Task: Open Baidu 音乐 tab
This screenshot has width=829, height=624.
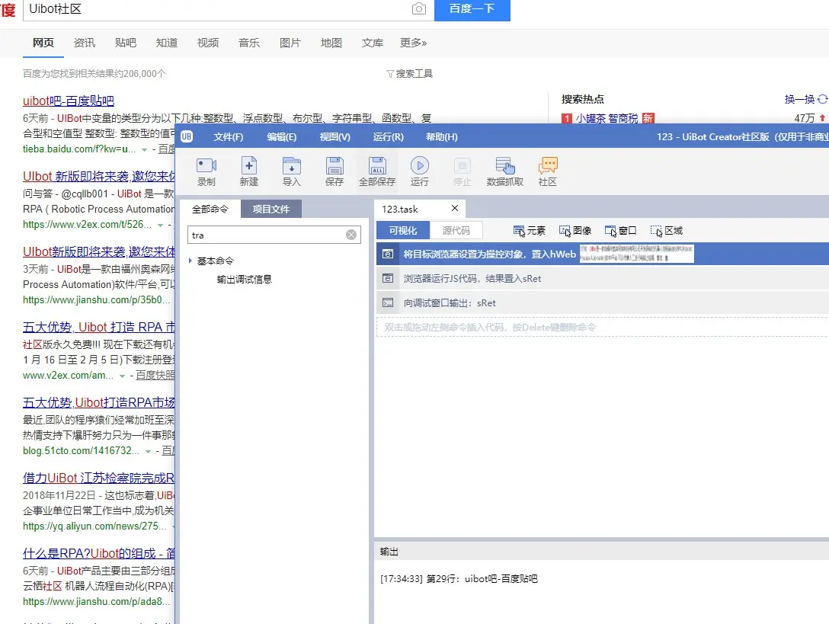Action: click(249, 43)
